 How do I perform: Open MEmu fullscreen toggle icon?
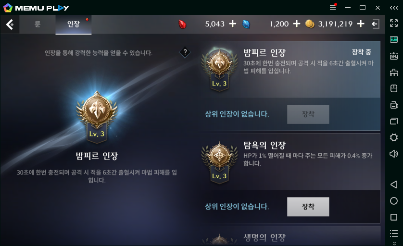click(x=394, y=23)
